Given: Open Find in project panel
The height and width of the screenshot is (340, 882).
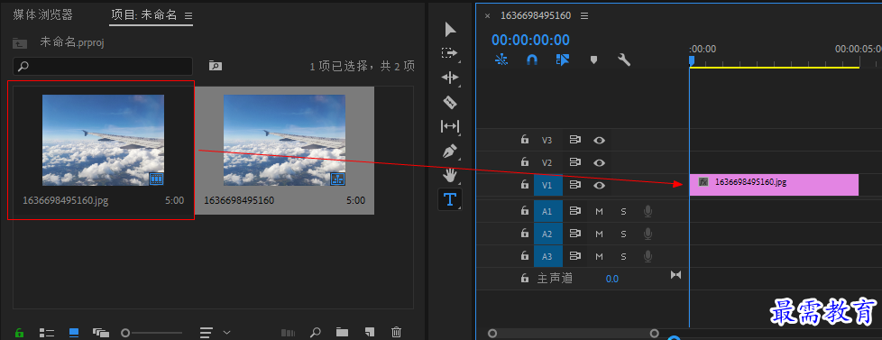Looking at the screenshot, I should [x=316, y=332].
